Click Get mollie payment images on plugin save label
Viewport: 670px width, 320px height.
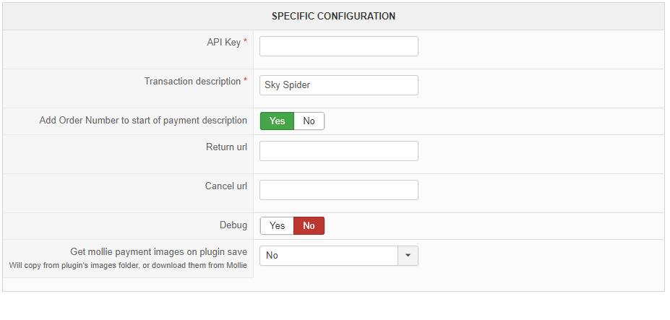tap(158, 251)
